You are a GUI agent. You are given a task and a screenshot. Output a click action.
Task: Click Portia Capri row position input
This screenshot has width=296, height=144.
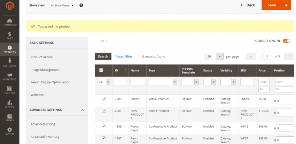pos(285,128)
